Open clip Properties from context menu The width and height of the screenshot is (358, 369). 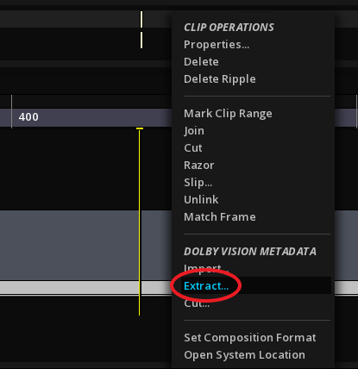click(x=217, y=45)
